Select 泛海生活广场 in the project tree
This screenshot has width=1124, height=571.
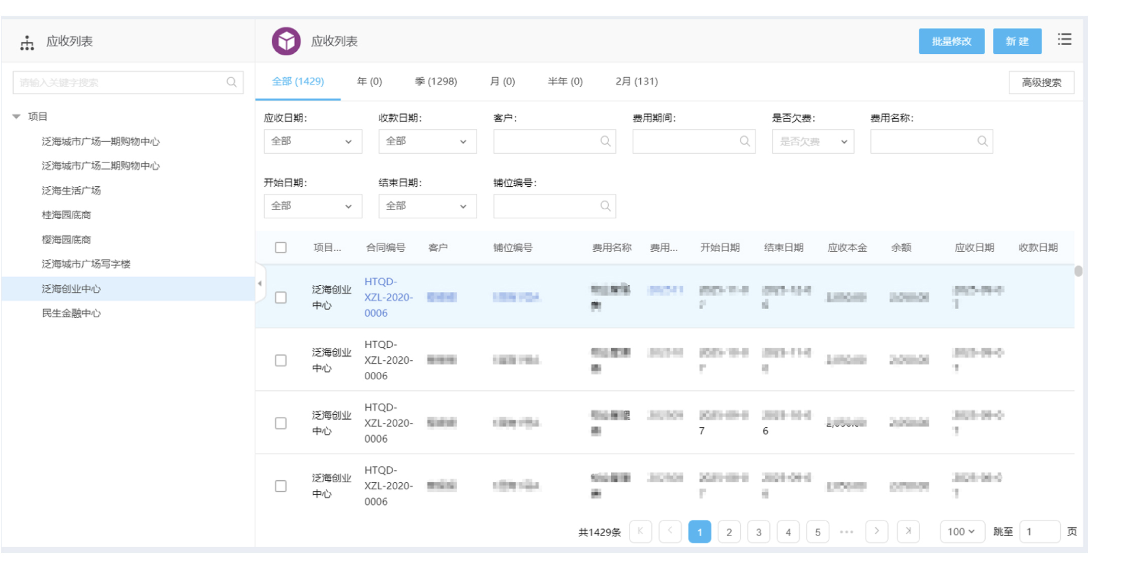click(x=71, y=190)
